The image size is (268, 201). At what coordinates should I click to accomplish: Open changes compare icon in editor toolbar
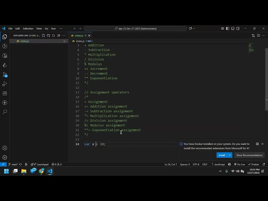point(253,36)
